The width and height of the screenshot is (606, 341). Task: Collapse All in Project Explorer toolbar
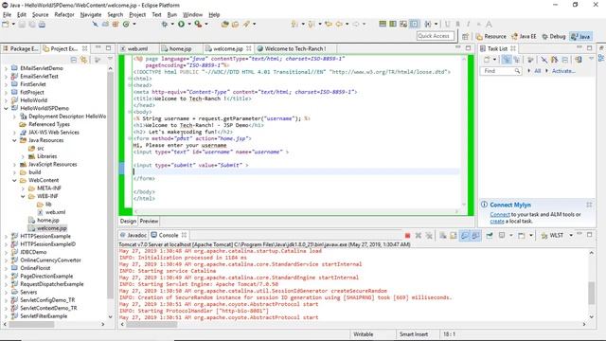click(x=74, y=60)
